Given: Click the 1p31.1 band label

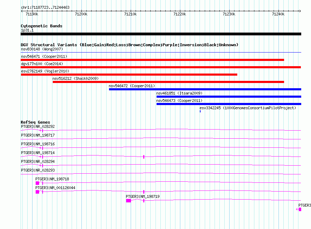Looking at the screenshot, I should 27,30.
